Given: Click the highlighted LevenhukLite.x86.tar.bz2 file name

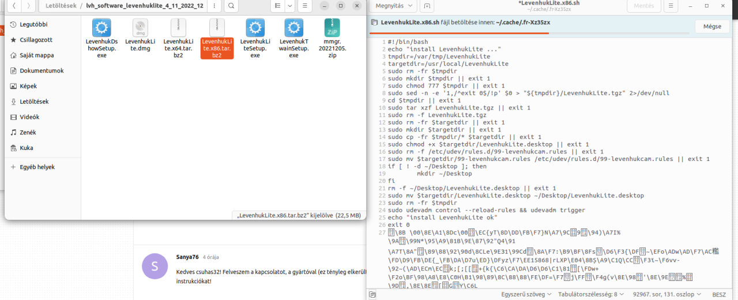Looking at the screenshot, I should click(x=217, y=48).
